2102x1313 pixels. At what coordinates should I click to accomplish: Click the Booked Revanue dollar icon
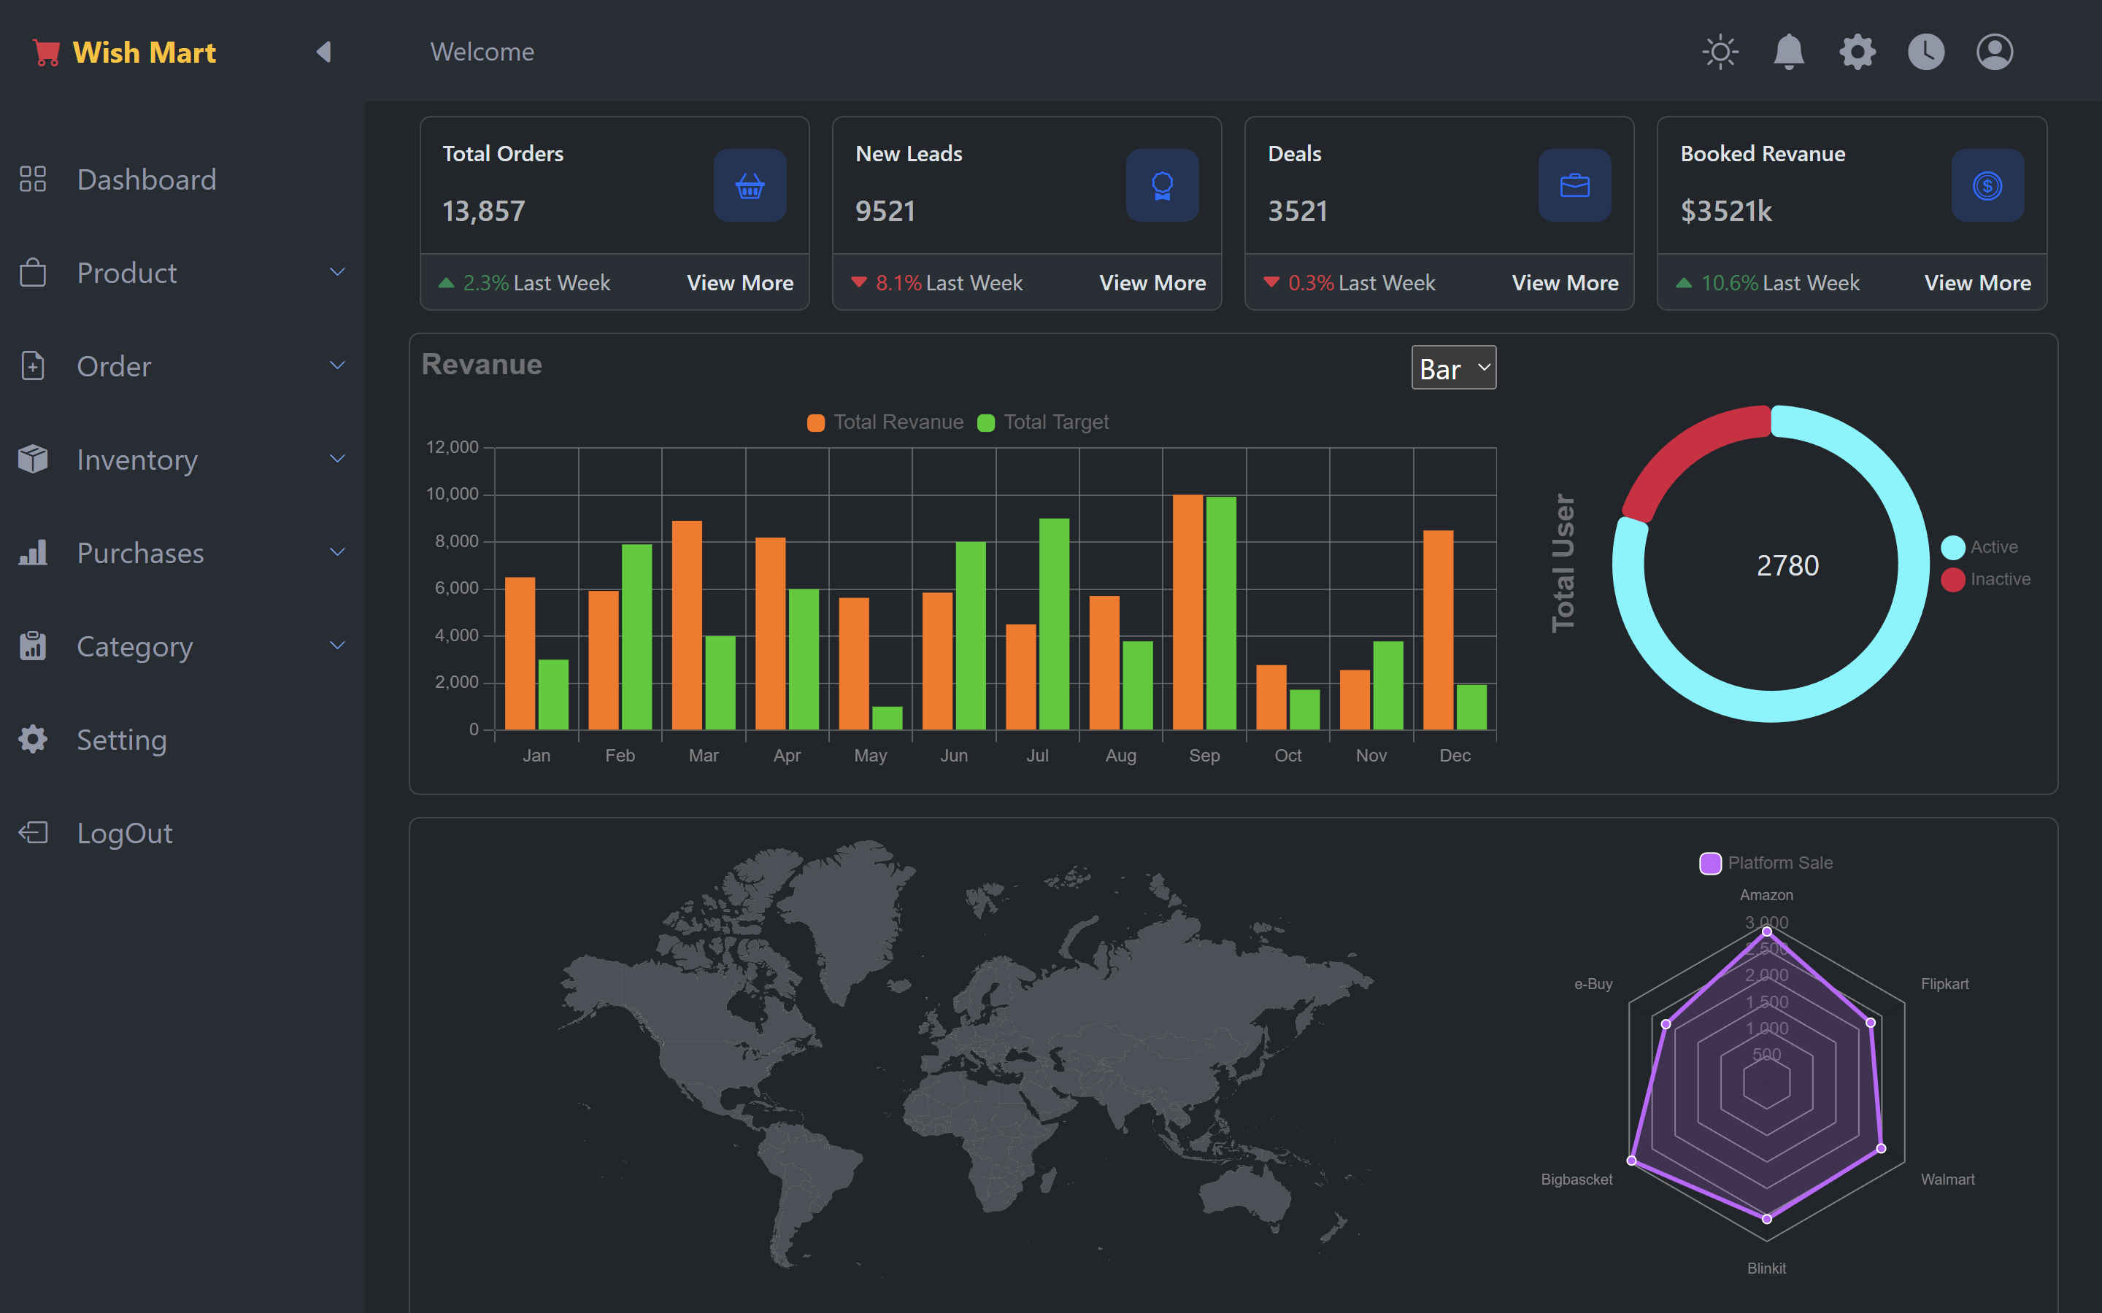click(1987, 185)
